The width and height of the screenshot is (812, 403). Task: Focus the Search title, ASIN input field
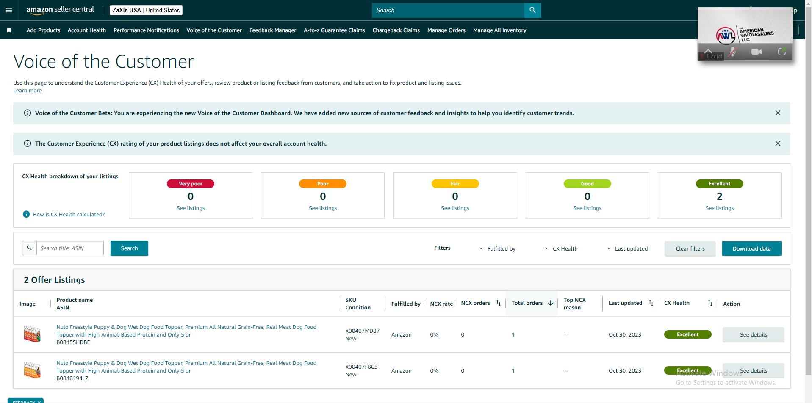point(70,248)
